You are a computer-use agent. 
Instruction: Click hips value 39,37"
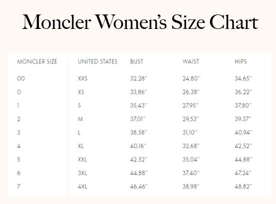coord(243,119)
